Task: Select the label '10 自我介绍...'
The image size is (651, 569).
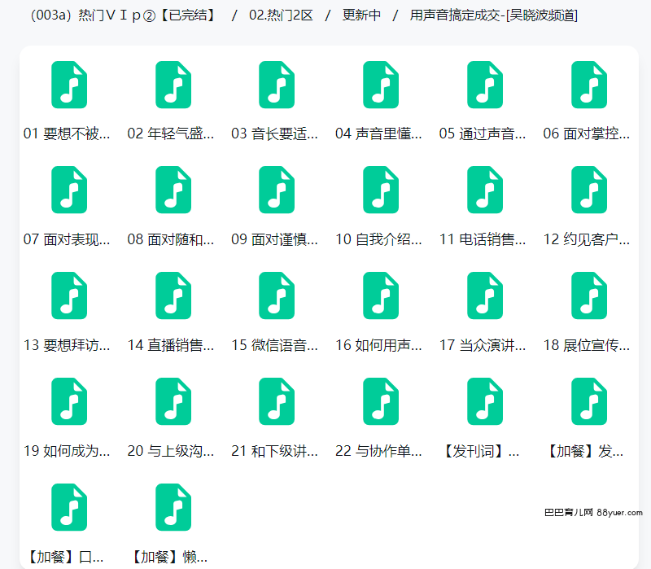Action: (x=378, y=239)
